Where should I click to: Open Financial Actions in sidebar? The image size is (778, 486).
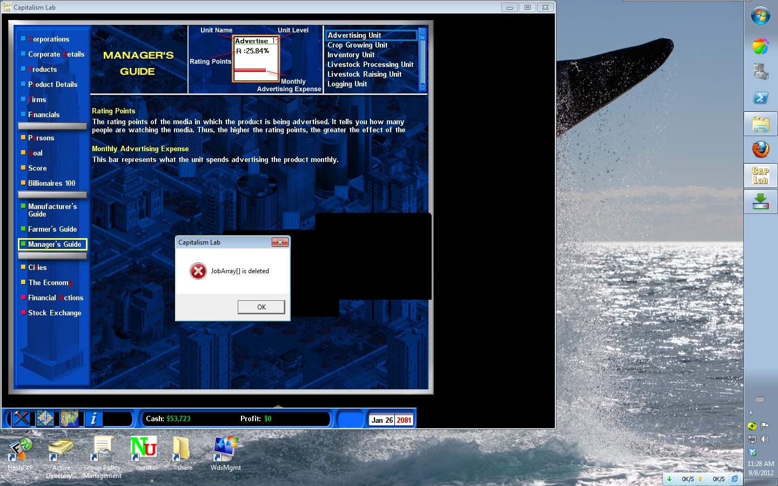(56, 298)
